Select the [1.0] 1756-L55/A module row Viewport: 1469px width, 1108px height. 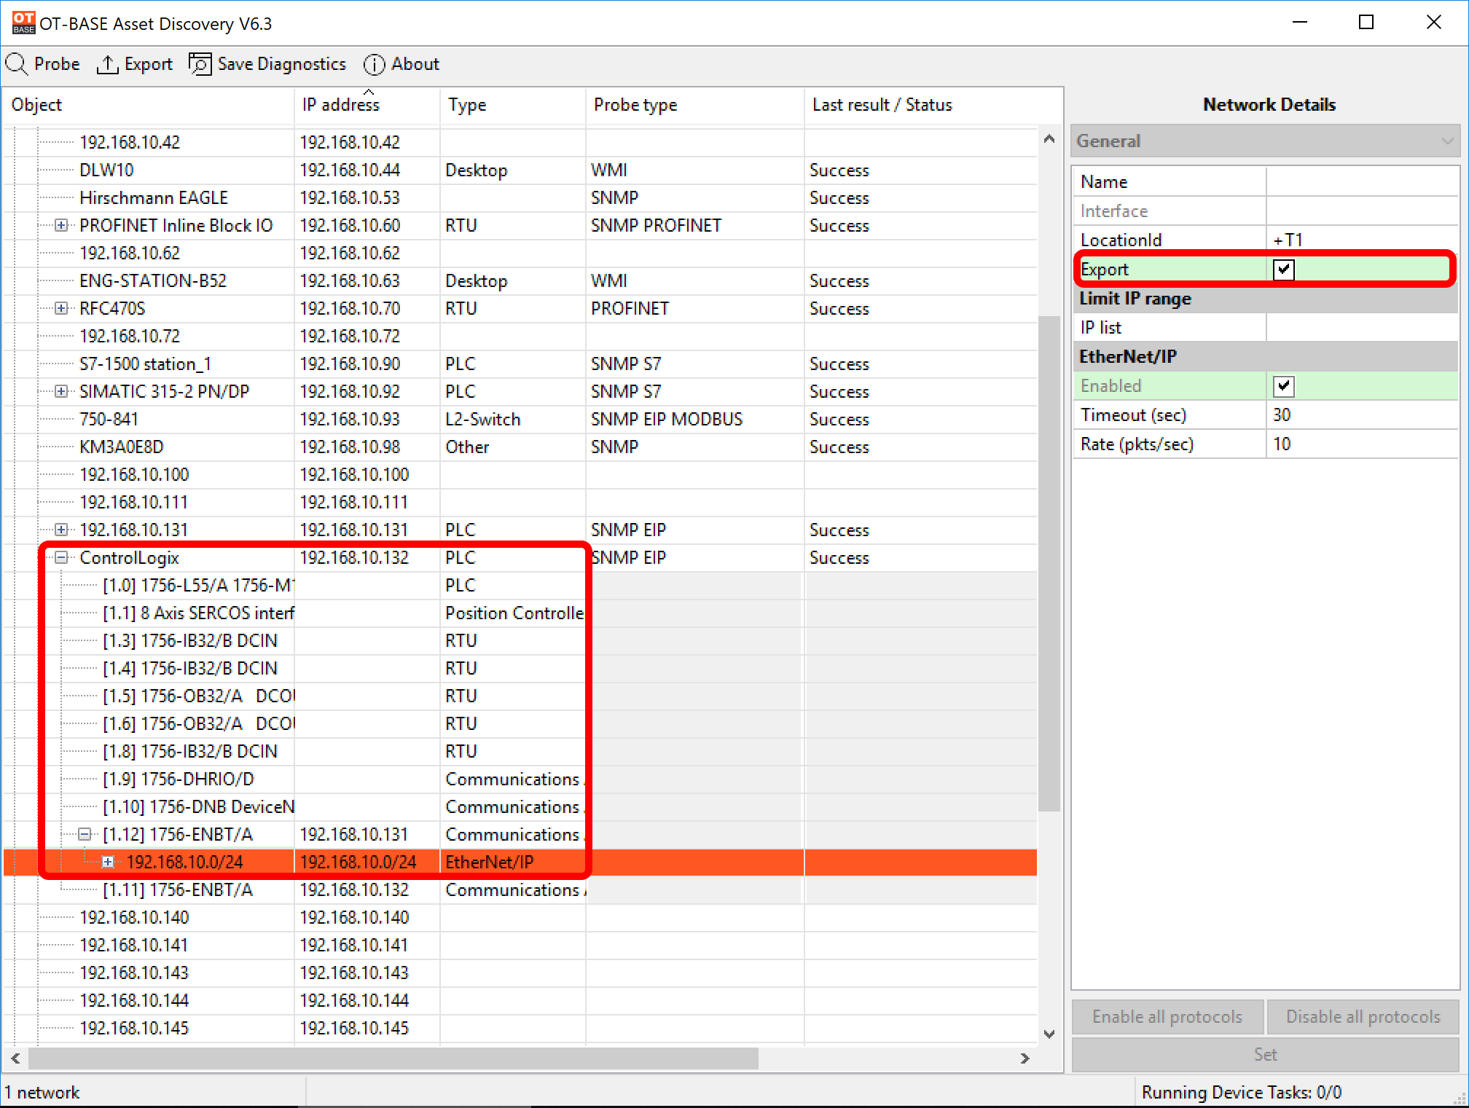pos(520,586)
